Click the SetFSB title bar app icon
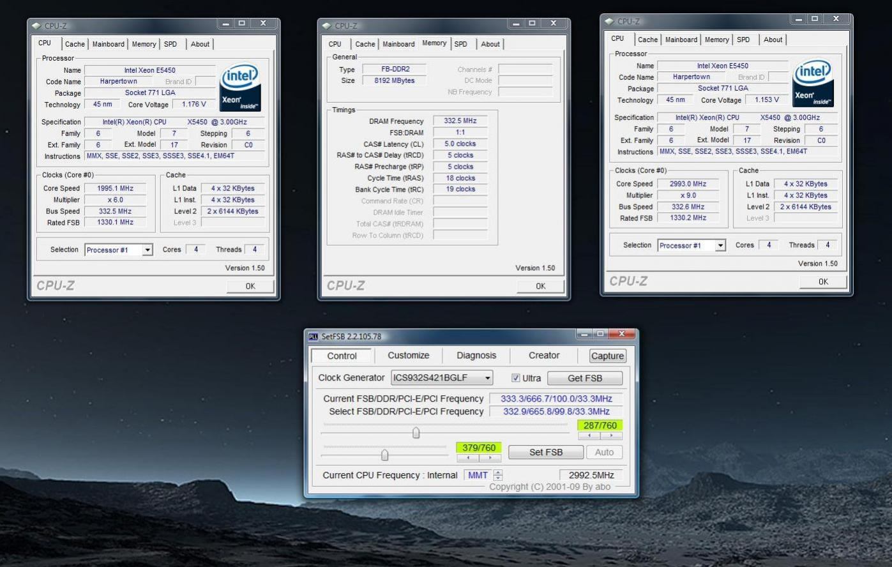This screenshot has width=892, height=567. point(313,336)
